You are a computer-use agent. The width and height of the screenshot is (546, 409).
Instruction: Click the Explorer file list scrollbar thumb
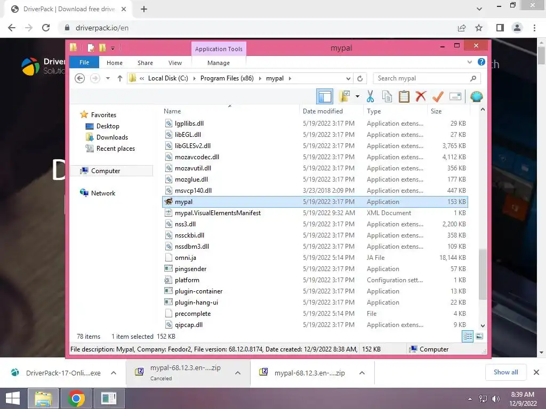pos(483,274)
